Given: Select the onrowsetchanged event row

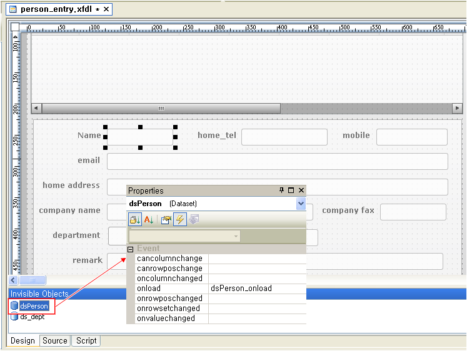Looking at the screenshot, I should [221, 309].
